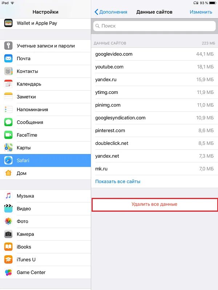Select Заметки in the settings list

45,97
